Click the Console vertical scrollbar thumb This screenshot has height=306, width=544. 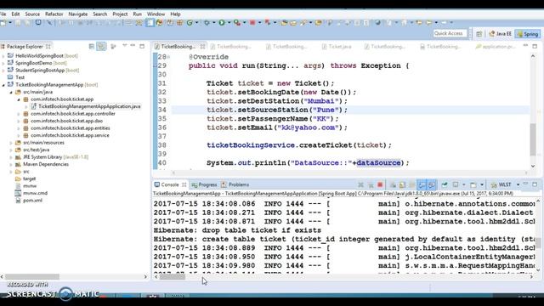coord(538,242)
